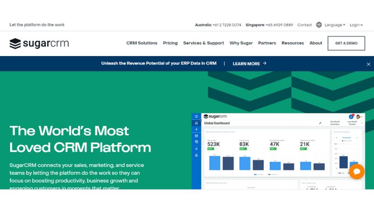Screen dimensions: 374x210
Task: Click the envelope icon in dashboard sidebar
Action: pyautogui.click(x=196, y=136)
